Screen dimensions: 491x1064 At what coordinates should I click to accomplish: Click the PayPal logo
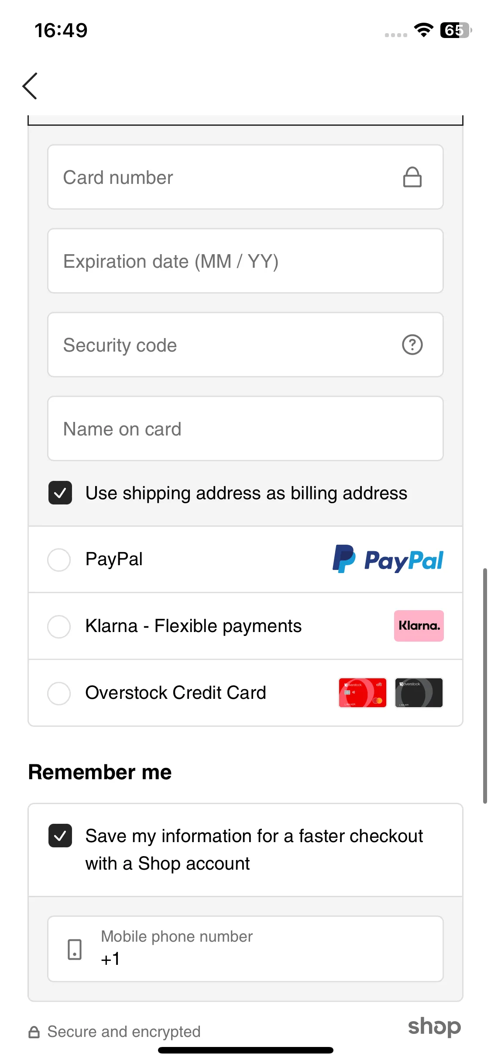click(388, 559)
